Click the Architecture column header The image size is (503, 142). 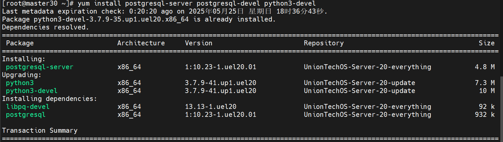point(141,43)
